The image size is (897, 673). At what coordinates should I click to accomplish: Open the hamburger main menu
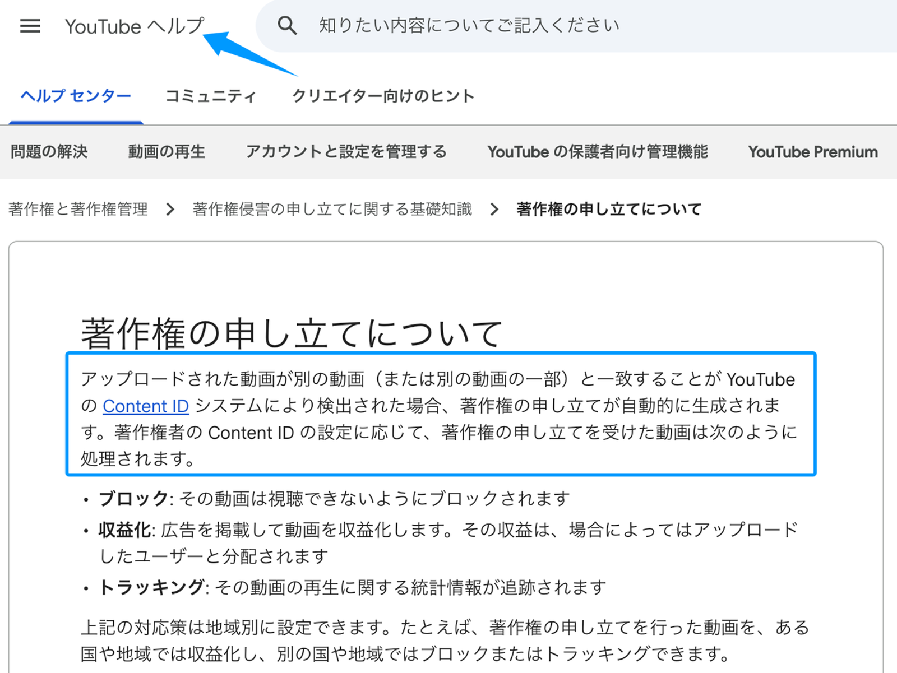tap(30, 26)
